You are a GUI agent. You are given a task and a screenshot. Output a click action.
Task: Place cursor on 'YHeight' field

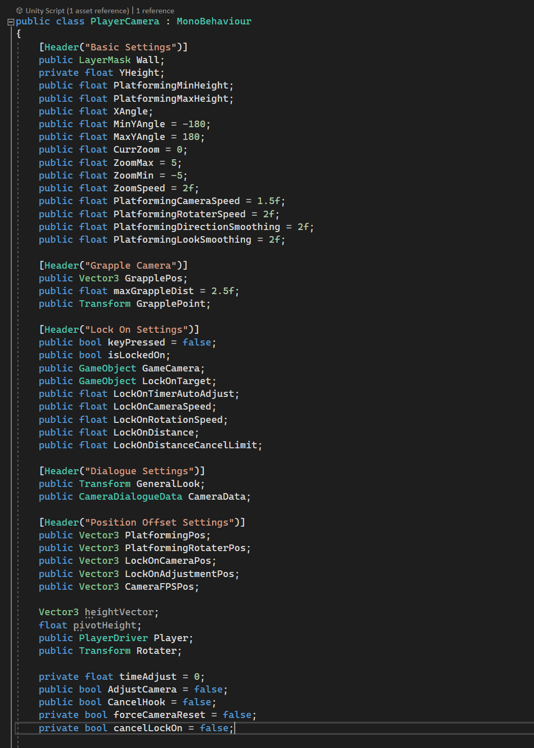pos(139,73)
